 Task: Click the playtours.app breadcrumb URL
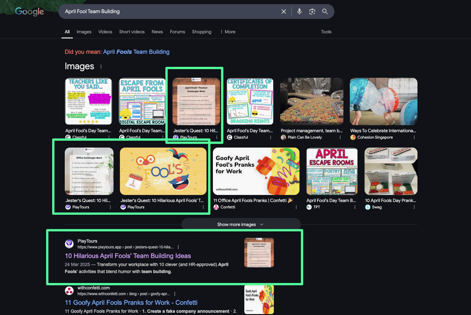(x=125, y=247)
